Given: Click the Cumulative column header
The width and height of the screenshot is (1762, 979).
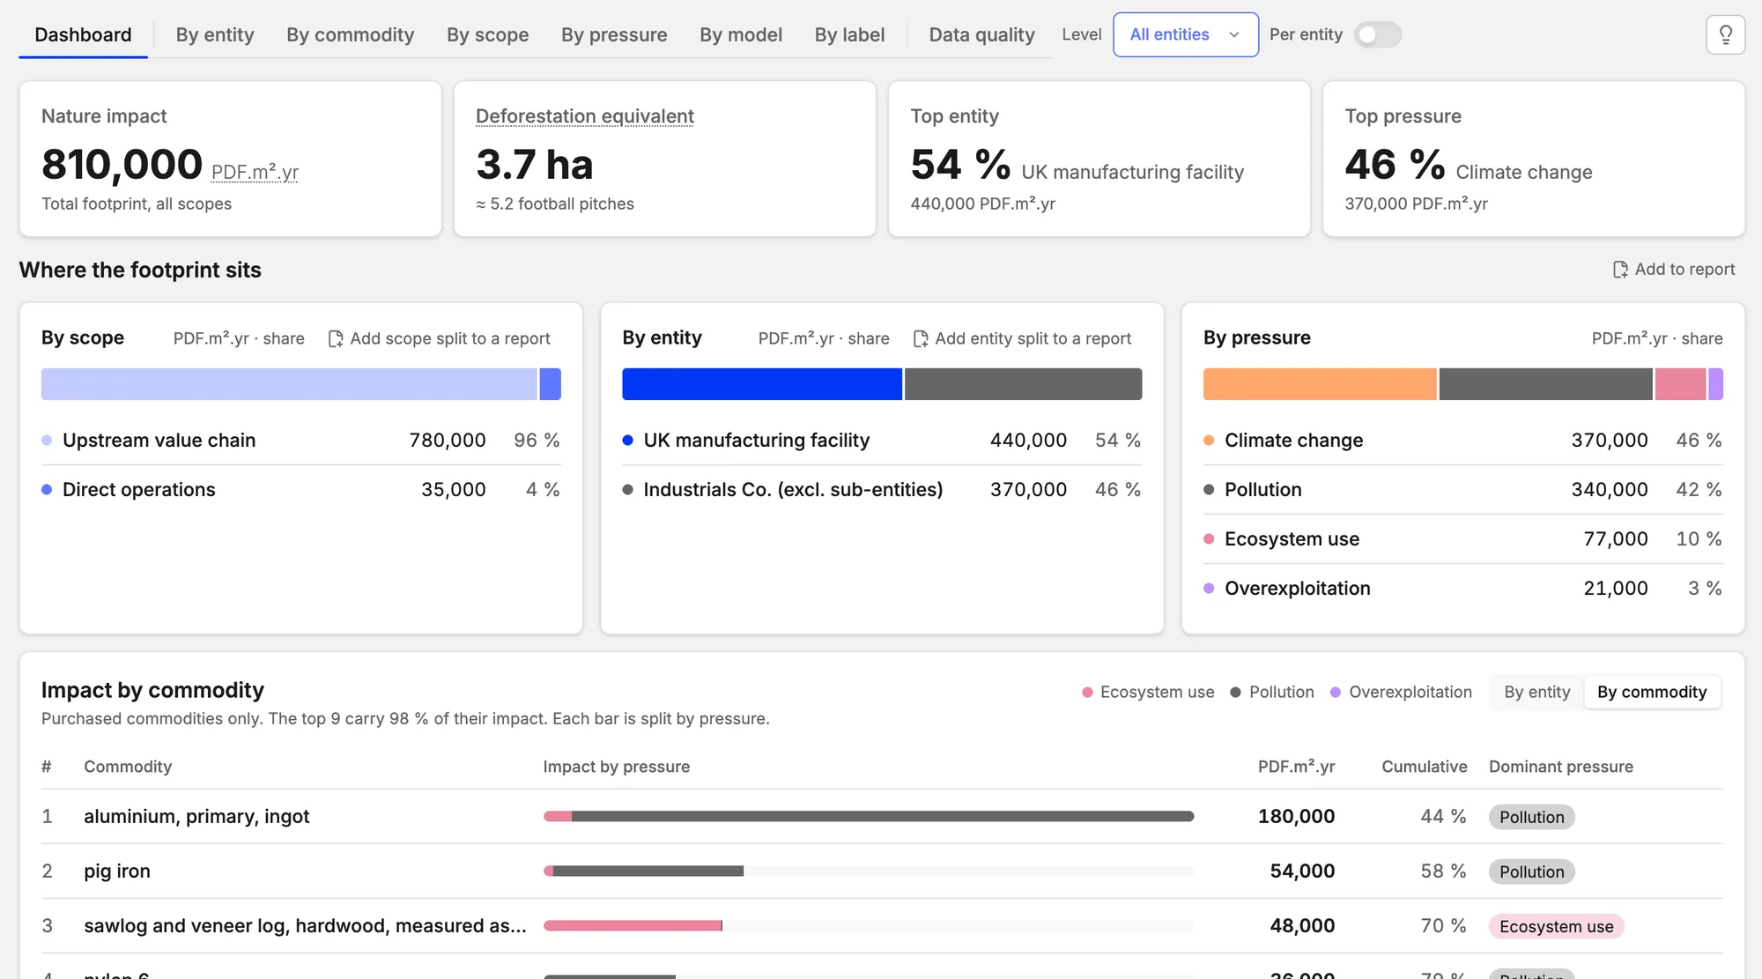Looking at the screenshot, I should (1424, 767).
